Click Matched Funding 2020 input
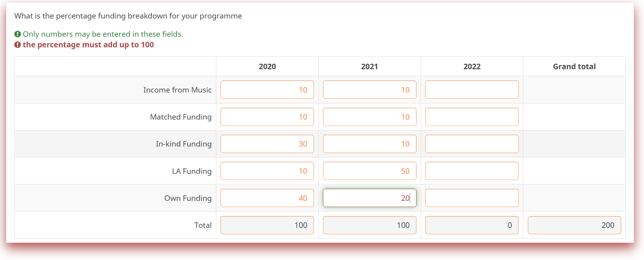This screenshot has height=260, width=644. pyautogui.click(x=267, y=117)
